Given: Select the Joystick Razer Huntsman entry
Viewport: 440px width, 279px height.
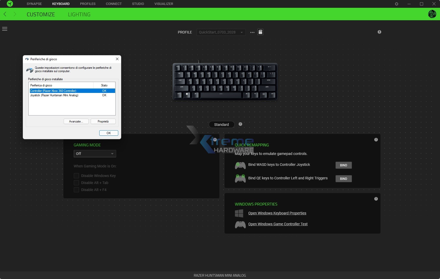Looking at the screenshot, I should tap(54, 95).
